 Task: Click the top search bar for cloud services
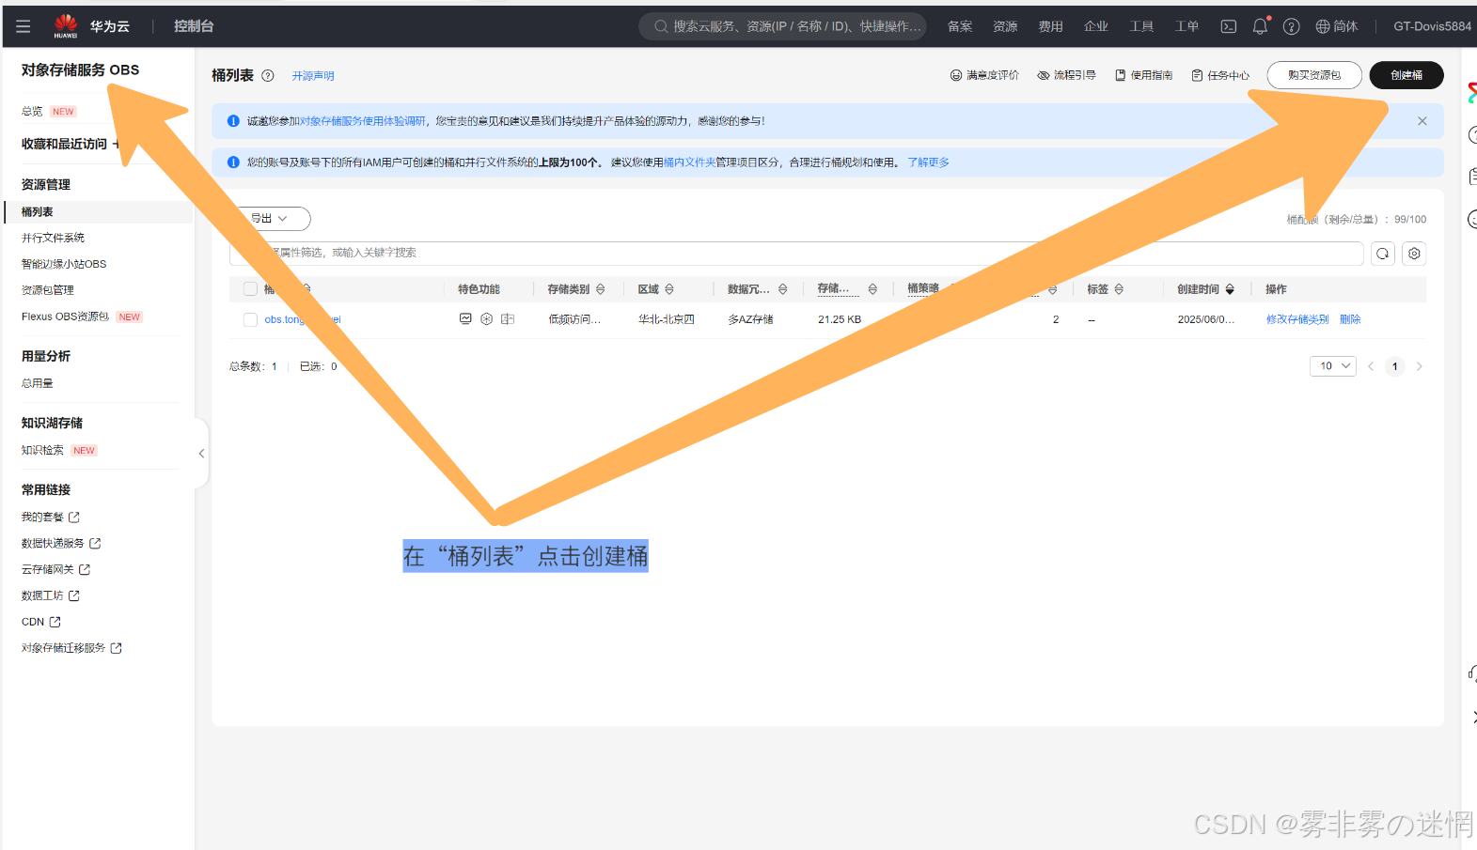(783, 26)
